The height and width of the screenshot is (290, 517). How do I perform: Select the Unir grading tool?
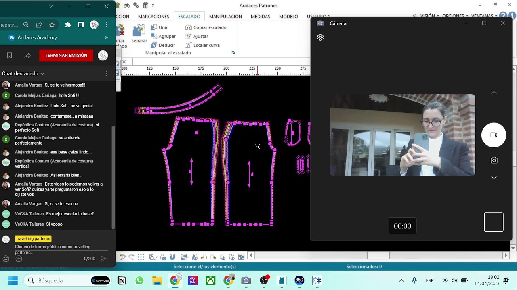point(159,27)
